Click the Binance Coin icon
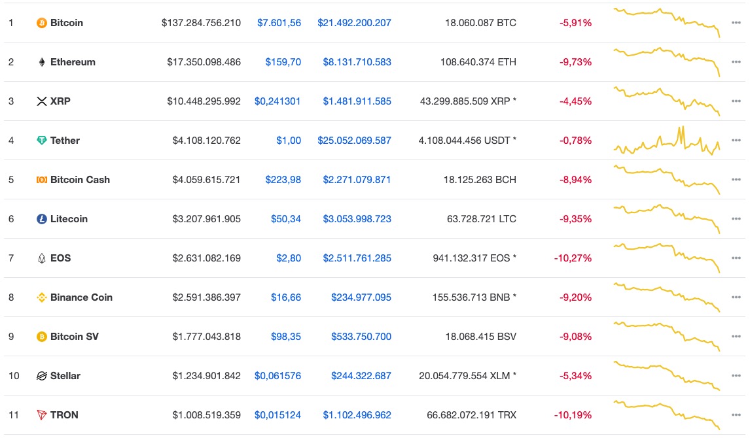The width and height of the screenshot is (750, 438). (x=42, y=297)
